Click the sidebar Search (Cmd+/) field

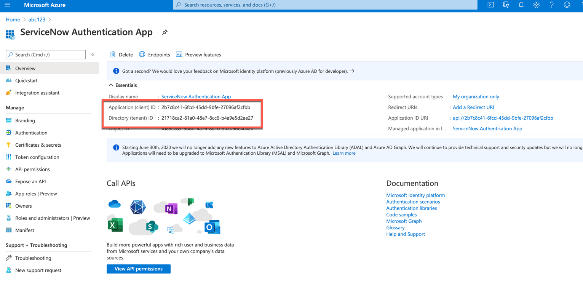46,54
